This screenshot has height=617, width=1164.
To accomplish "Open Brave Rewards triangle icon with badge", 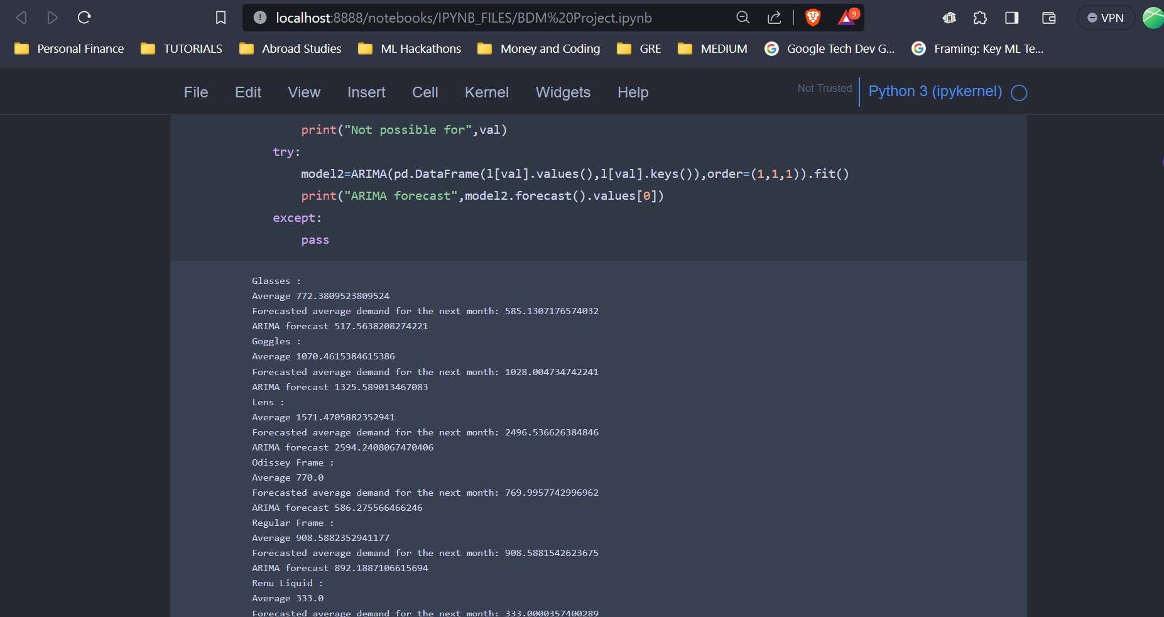I will click(847, 17).
